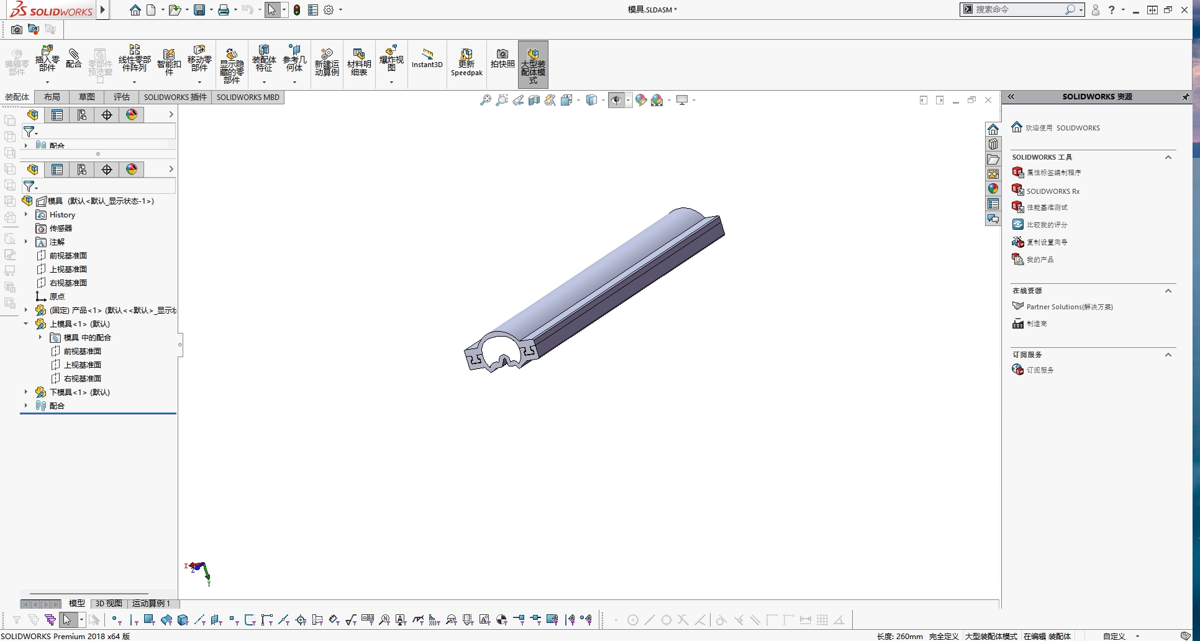Toggle Large Assembly Mode (大型装配体模式)

point(533,65)
